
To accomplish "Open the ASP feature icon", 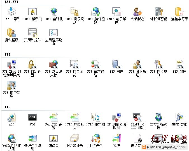I will (11, 117).
